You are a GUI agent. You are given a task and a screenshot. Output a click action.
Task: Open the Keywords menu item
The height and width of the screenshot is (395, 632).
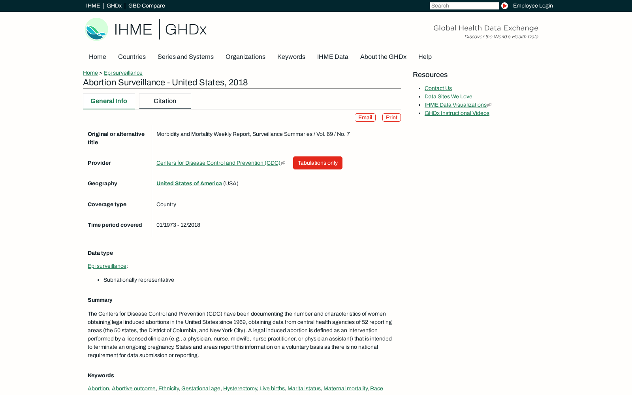pyautogui.click(x=291, y=57)
